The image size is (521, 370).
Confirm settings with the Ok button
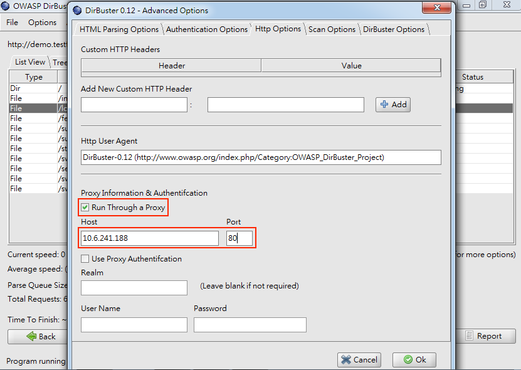414,360
